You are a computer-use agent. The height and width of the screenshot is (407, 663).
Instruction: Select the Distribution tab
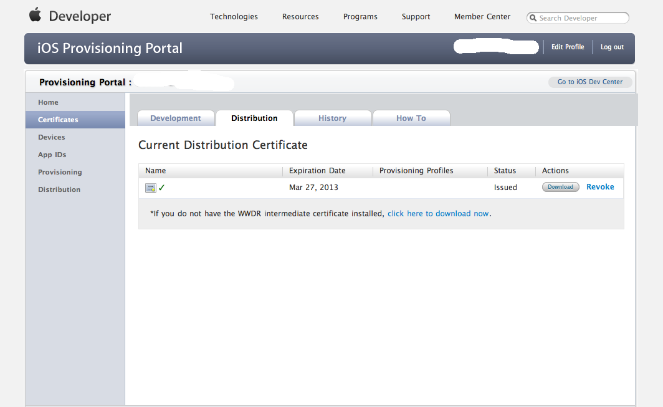pyautogui.click(x=254, y=118)
